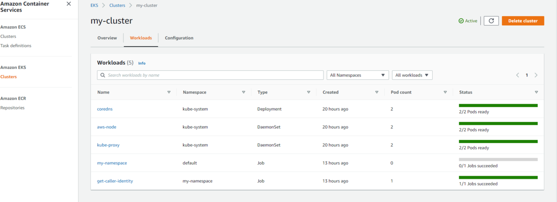Refresh the cluster with the reload icon

point(491,21)
